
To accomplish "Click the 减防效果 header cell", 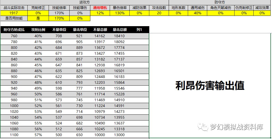I will pos(139,8).
